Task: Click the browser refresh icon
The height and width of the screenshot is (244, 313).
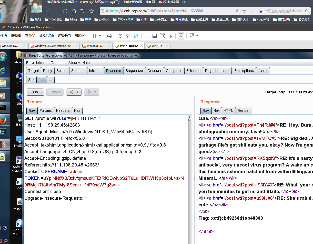Action: tap(65, 11)
